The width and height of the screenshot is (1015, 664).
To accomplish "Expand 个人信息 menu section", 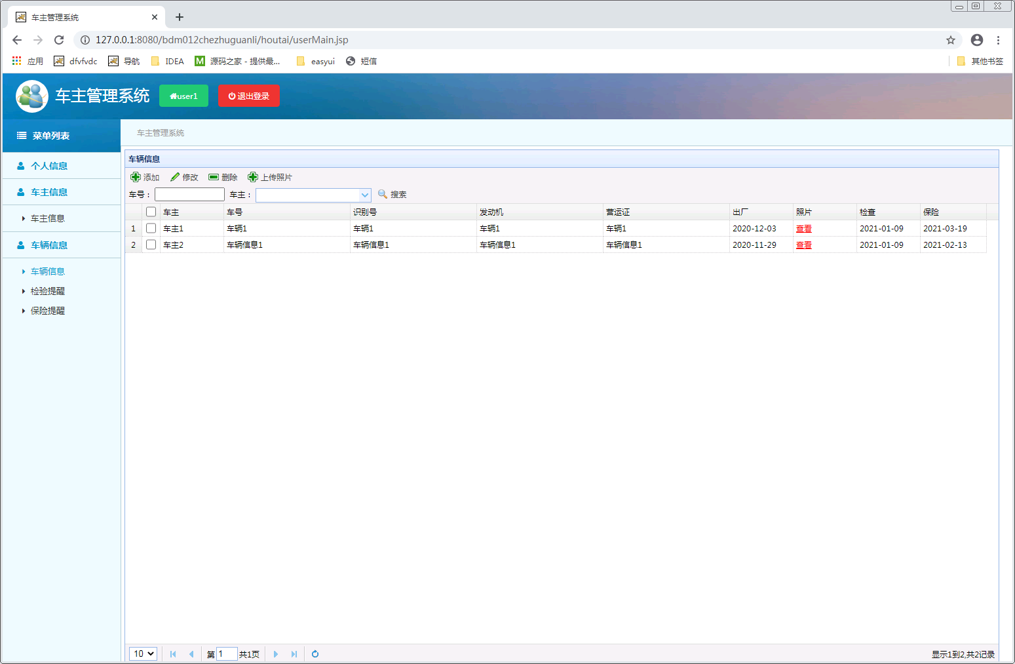I will 62,166.
